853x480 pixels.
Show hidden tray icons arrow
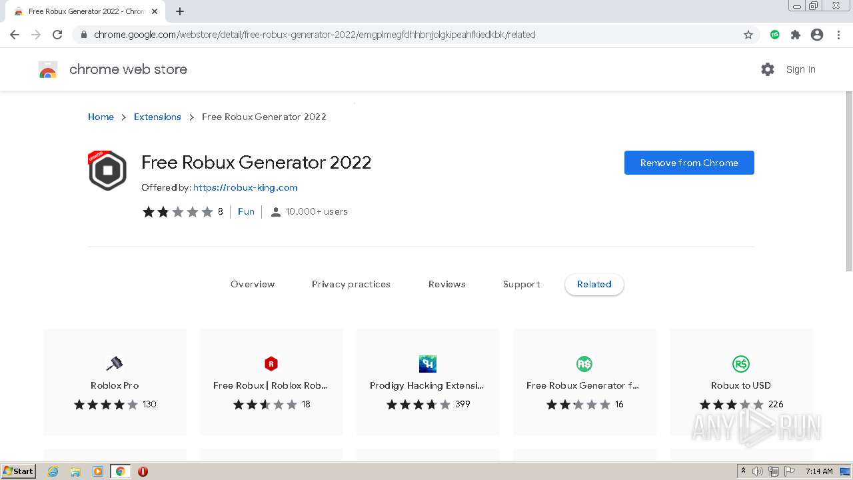point(744,471)
